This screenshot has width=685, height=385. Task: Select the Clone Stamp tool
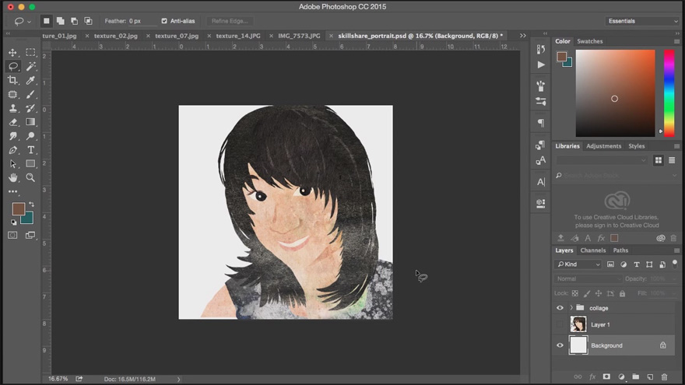(x=12, y=108)
